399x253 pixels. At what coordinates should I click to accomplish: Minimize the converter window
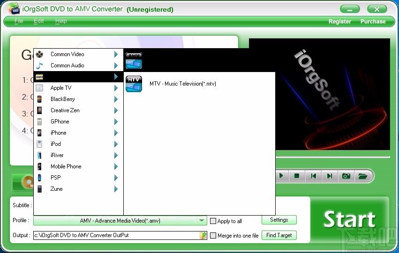(350, 9)
